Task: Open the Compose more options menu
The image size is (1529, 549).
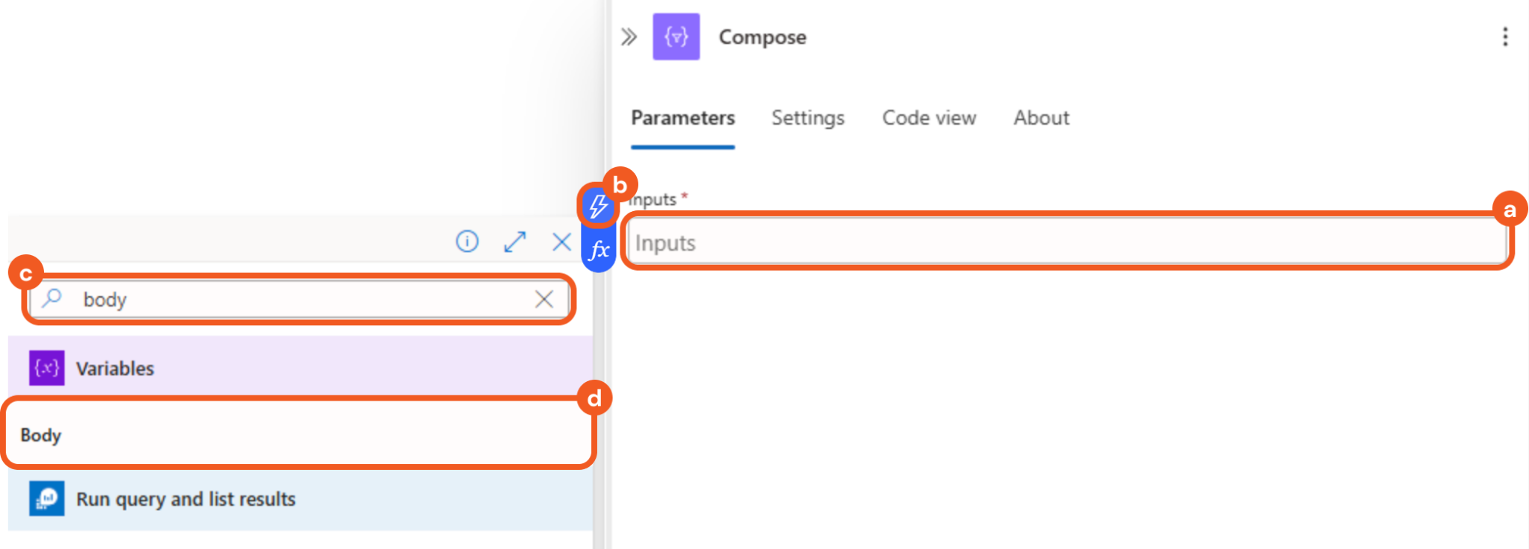Action: click(x=1504, y=37)
